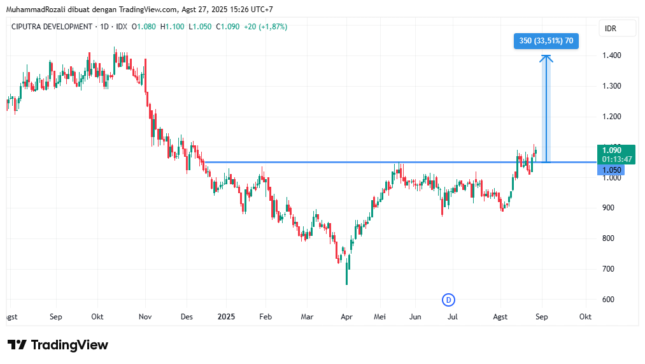The width and height of the screenshot is (645, 364).
Task: Click the 900 price axis label
Action: (x=608, y=208)
